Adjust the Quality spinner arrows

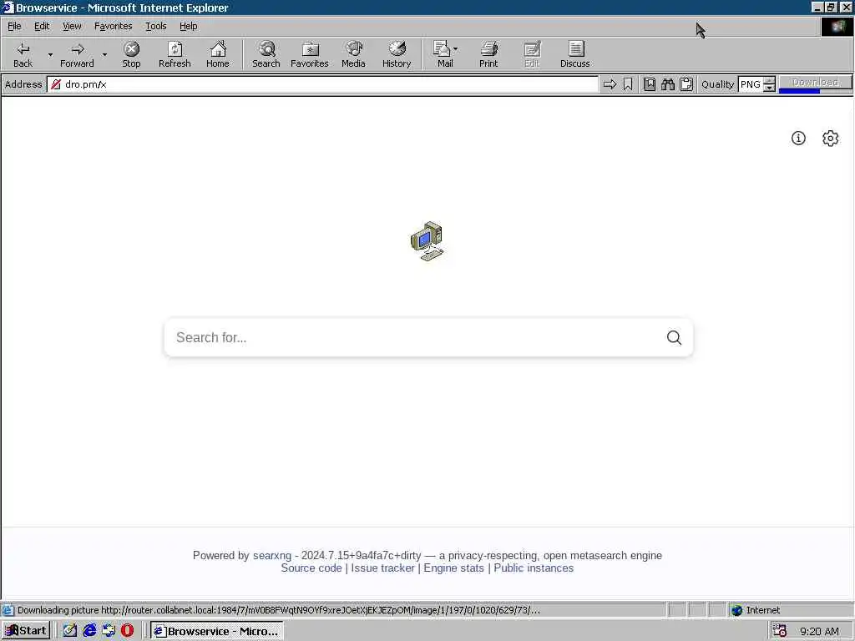click(769, 84)
